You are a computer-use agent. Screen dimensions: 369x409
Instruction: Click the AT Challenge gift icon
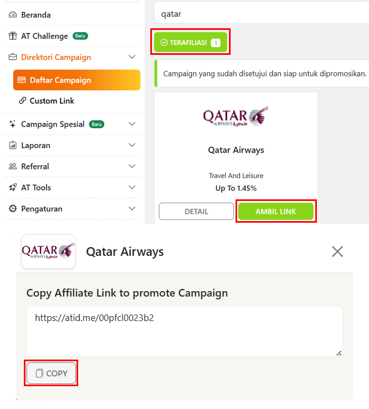[x=13, y=36]
